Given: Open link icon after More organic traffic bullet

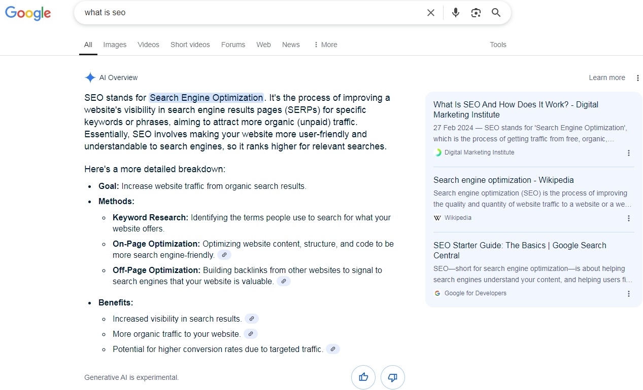Looking at the screenshot, I should pyautogui.click(x=251, y=334).
